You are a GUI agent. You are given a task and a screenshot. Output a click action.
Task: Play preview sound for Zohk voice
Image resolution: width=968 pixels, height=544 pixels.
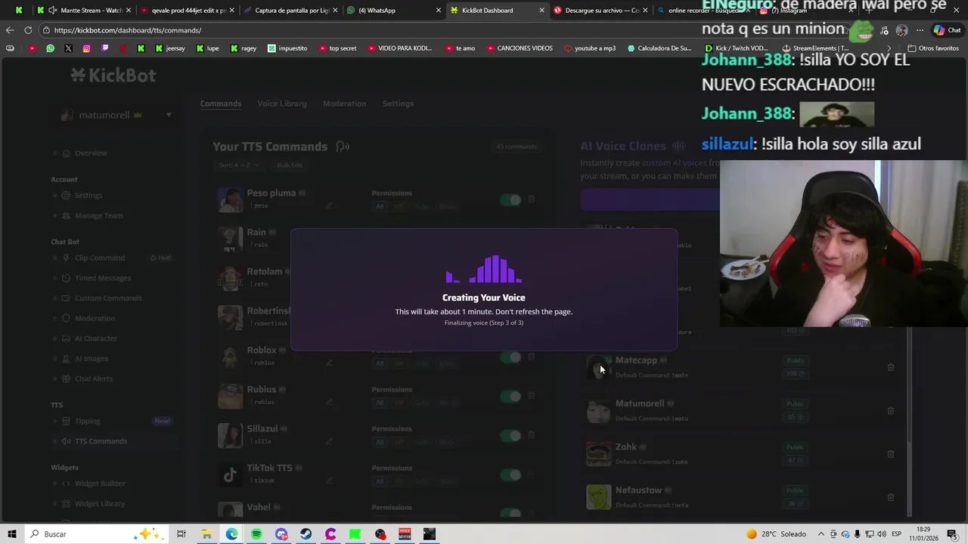tap(643, 447)
